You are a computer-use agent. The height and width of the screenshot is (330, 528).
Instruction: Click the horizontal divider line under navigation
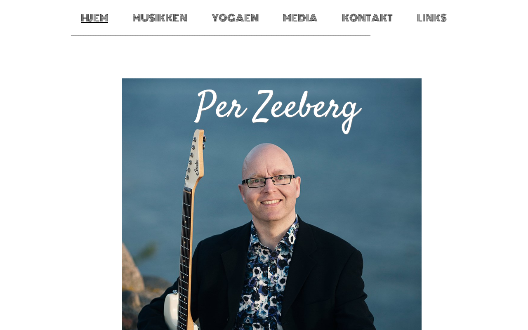tap(221, 36)
